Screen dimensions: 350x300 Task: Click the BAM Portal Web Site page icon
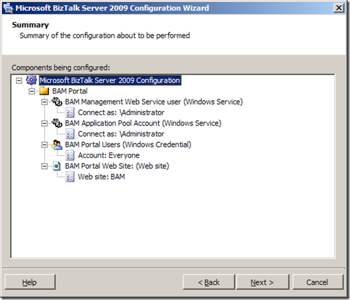(57, 166)
